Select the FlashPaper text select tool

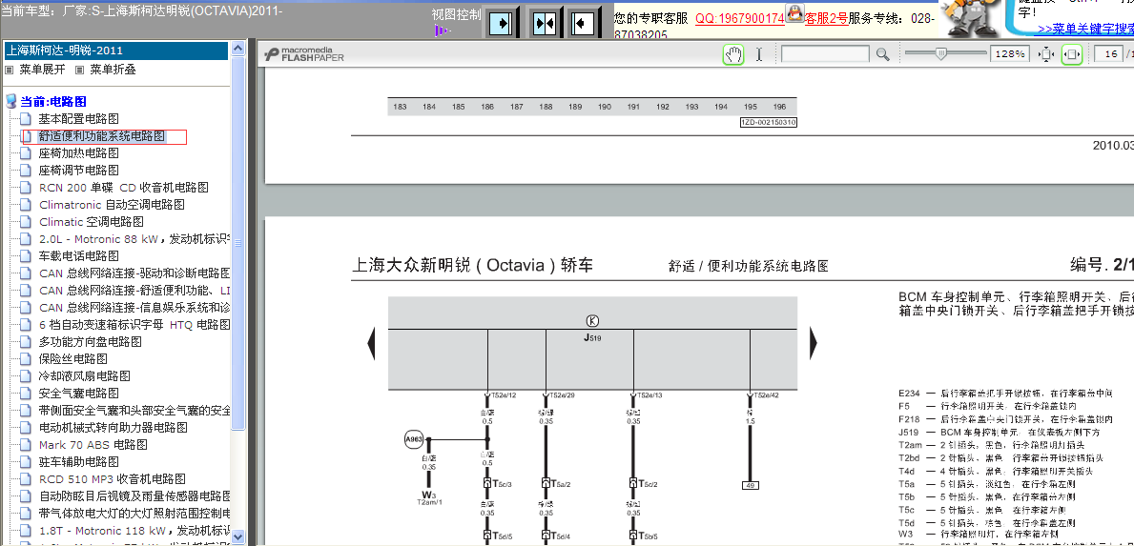click(x=759, y=54)
